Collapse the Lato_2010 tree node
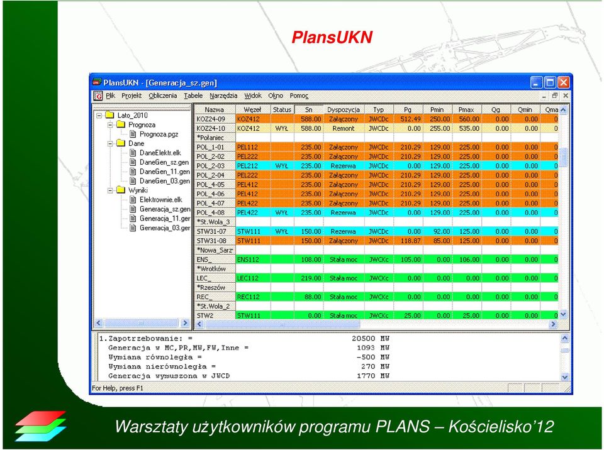The image size is (604, 450). (99, 115)
